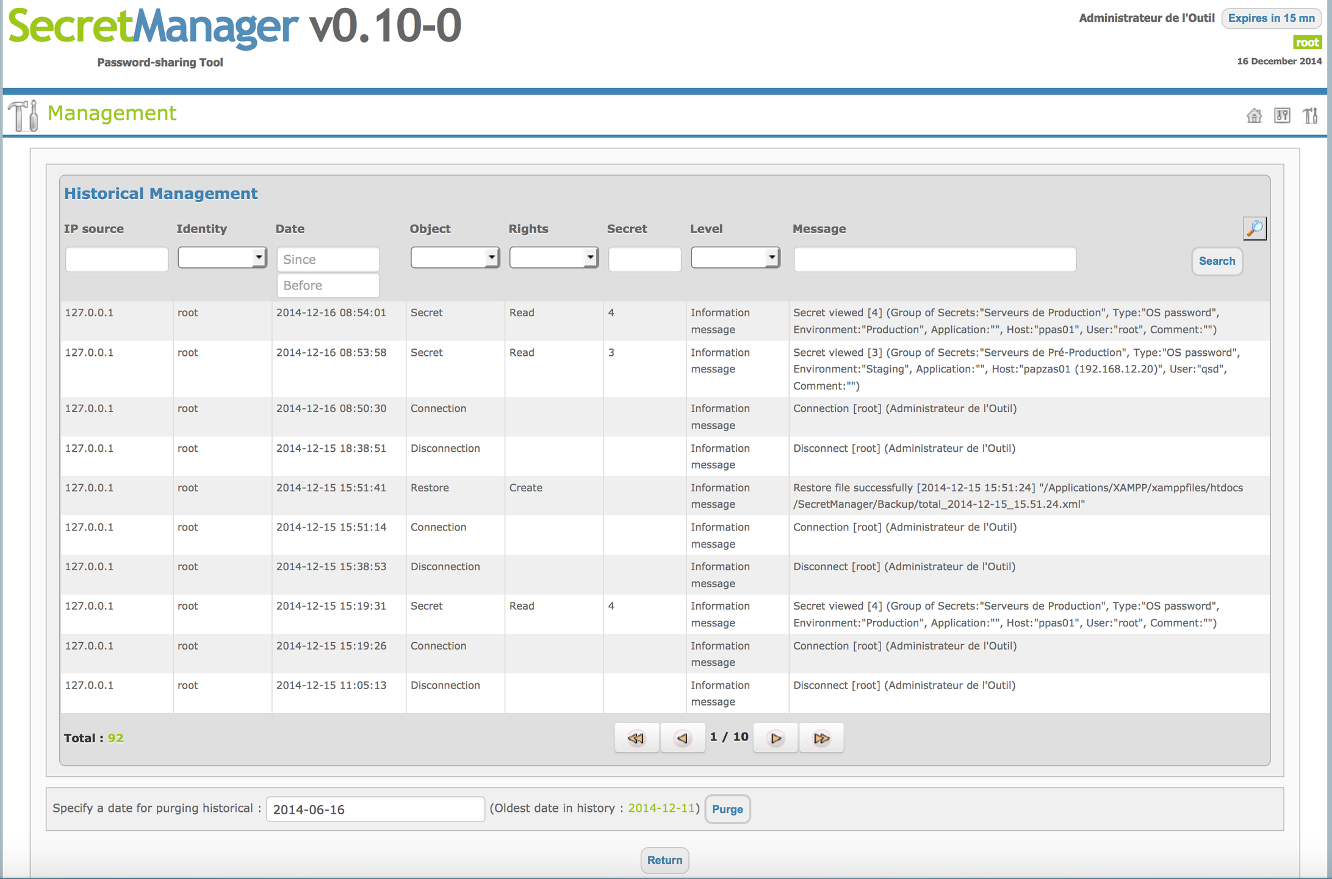Click the IP source filter field
Image resolution: width=1332 pixels, height=879 pixels.
(x=117, y=259)
